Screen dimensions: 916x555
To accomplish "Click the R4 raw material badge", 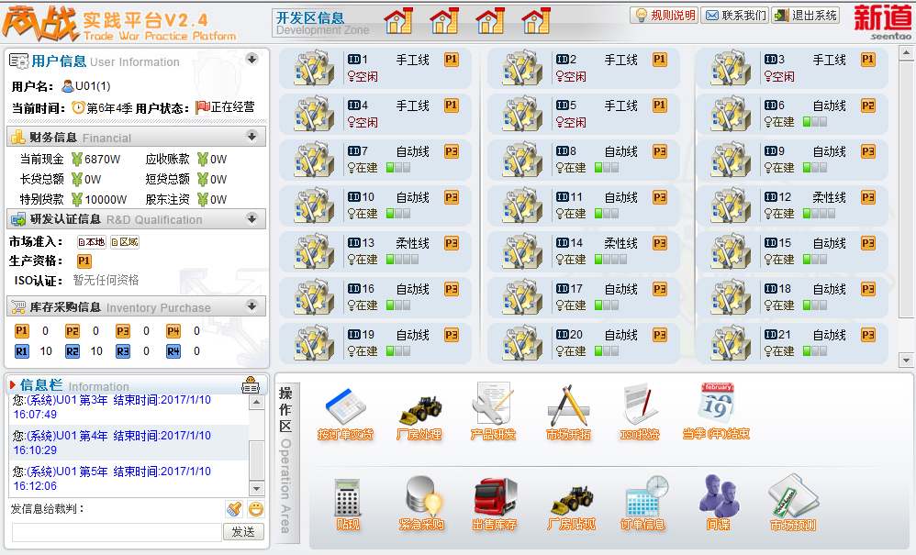I will (173, 351).
